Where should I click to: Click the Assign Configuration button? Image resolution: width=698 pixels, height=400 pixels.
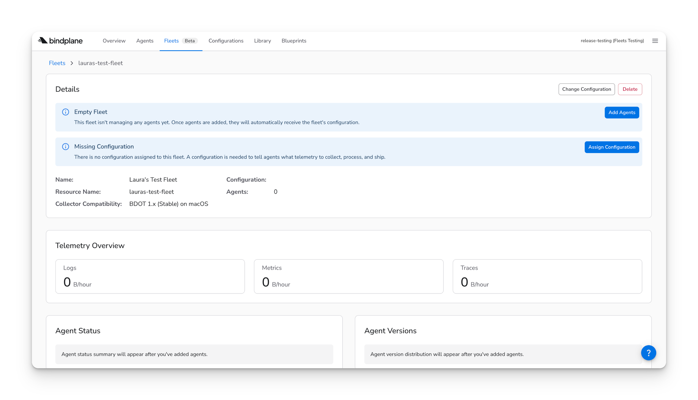[x=612, y=147]
